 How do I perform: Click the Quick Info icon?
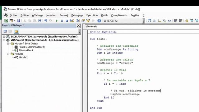tap(159, 21)
